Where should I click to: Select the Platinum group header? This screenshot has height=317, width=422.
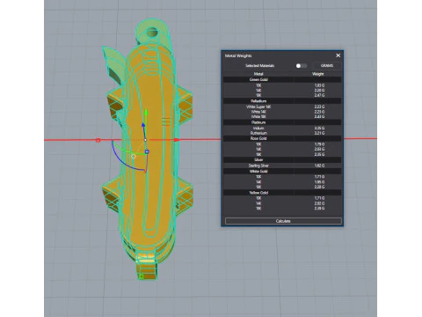(282, 122)
